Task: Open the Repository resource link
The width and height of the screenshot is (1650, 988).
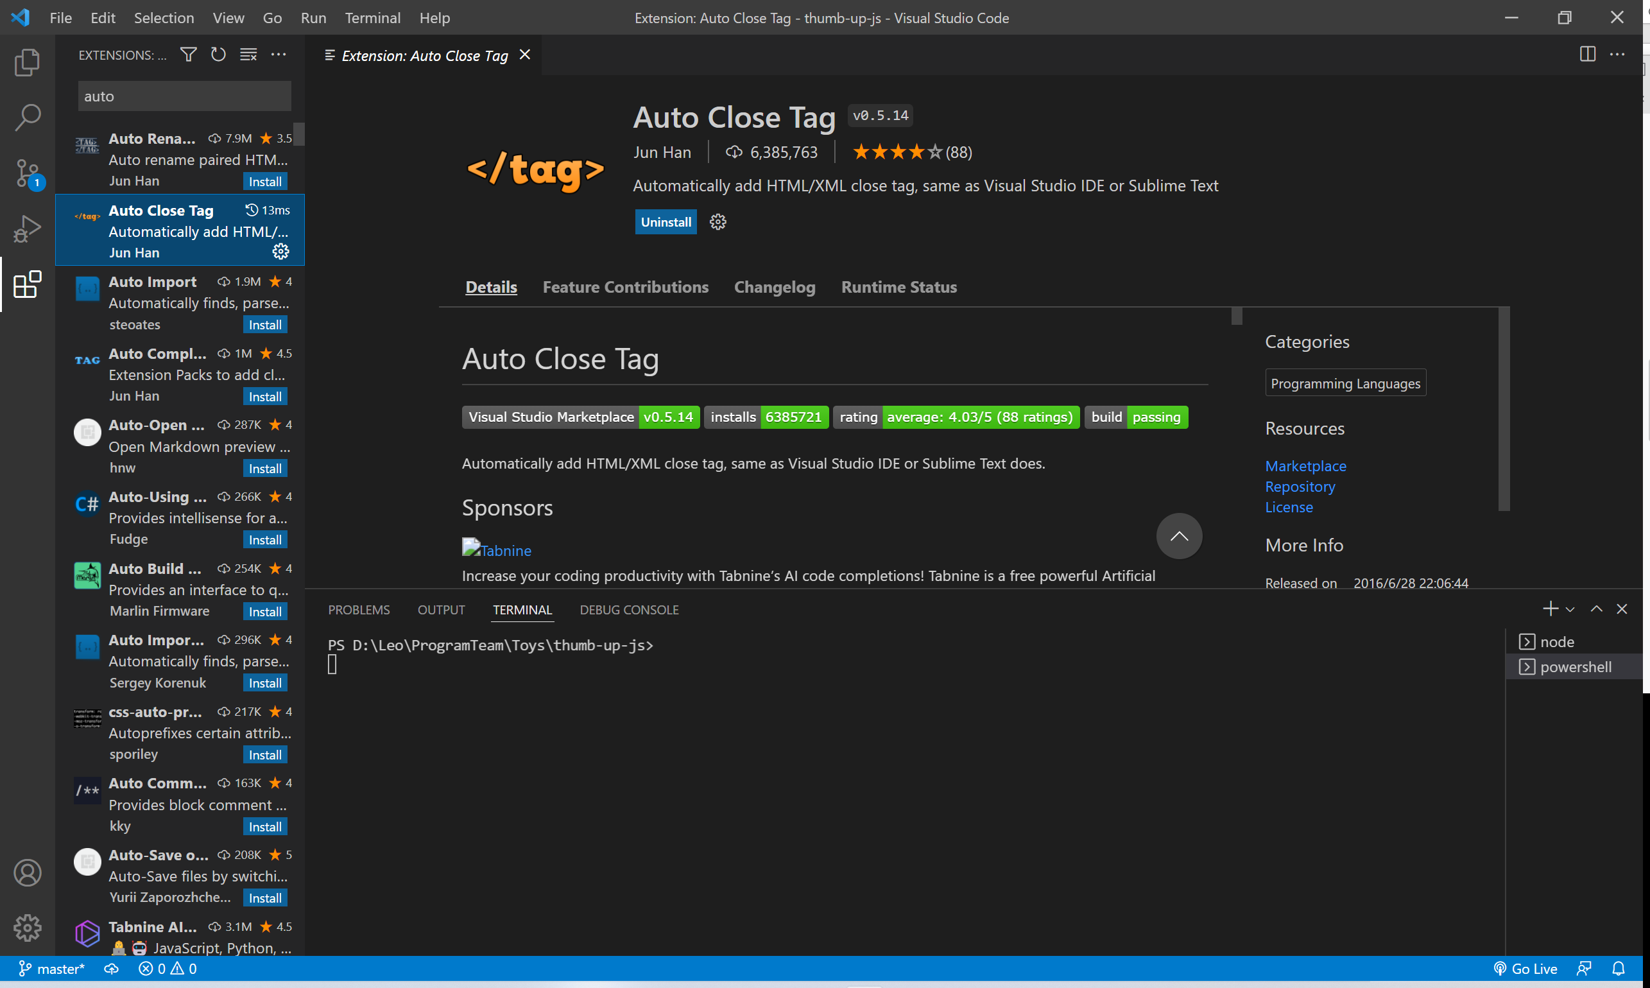Action: [x=1300, y=487]
